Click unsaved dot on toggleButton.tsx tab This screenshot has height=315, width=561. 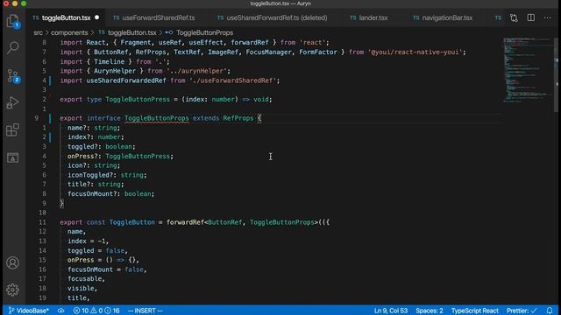coord(97,17)
